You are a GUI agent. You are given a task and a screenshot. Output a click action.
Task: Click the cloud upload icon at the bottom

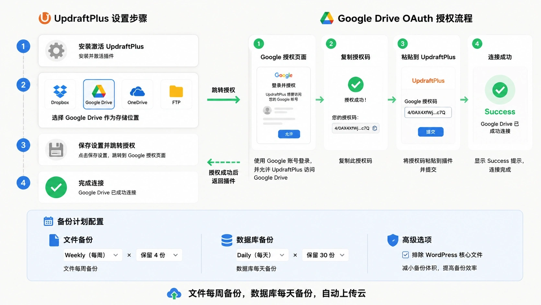pos(174,293)
